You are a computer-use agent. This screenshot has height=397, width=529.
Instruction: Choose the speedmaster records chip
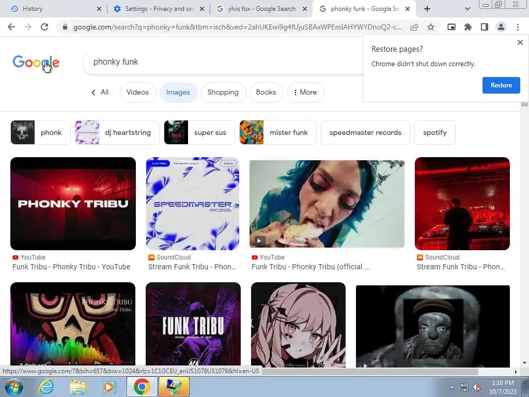pyautogui.click(x=365, y=132)
